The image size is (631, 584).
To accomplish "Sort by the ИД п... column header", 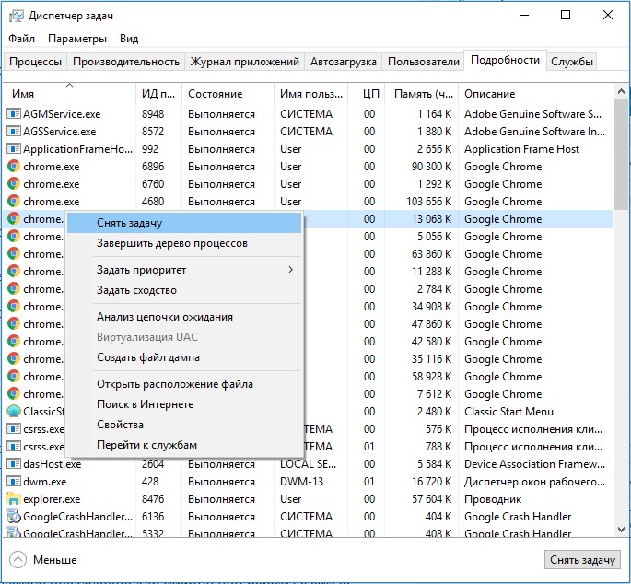I will click(x=159, y=94).
